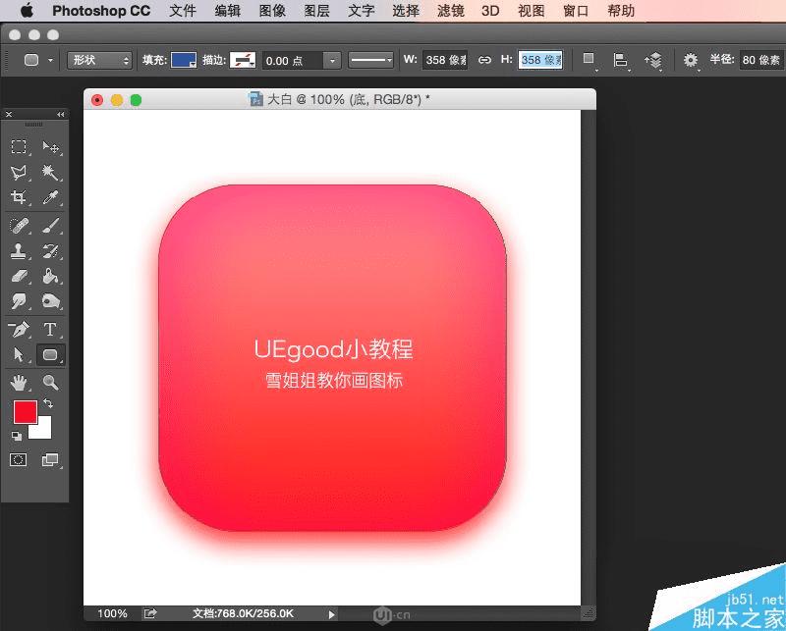Open the stroke line style dropdown
The width and height of the screenshot is (786, 631).
click(x=371, y=60)
